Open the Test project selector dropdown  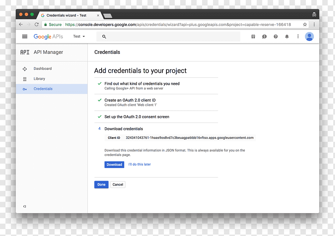pyautogui.click(x=79, y=36)
